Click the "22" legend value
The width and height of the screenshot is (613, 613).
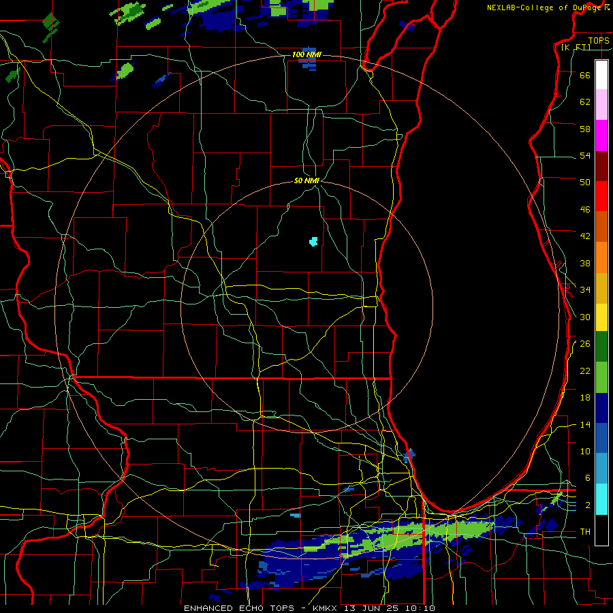click(585, 371)
